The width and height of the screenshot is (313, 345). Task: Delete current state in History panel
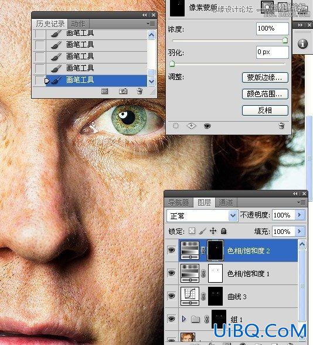coord(140,91)
